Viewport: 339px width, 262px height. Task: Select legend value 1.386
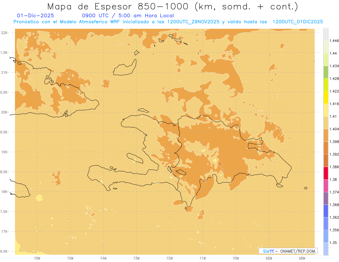tap(334, 167)
